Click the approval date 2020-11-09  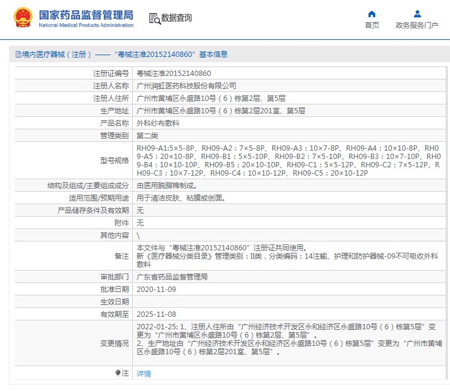click(x=157, y=290)
